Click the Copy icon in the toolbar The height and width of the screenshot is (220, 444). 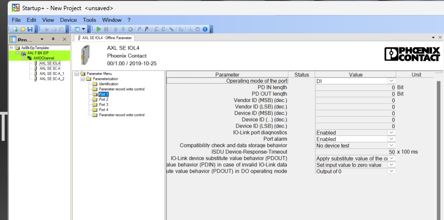54,29
